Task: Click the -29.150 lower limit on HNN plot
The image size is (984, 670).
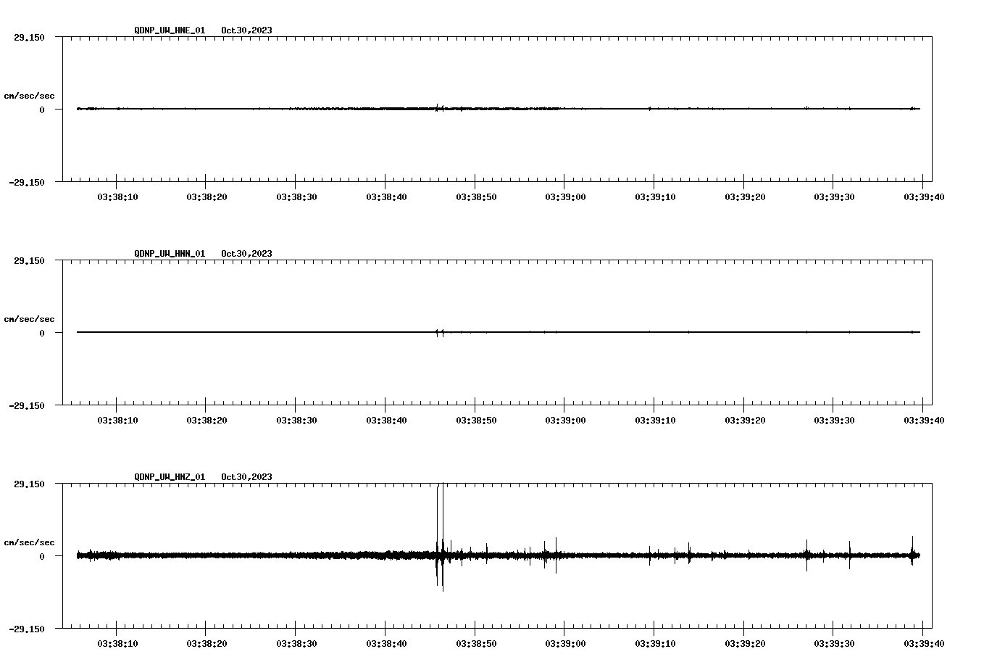Action: click(27, 406)
